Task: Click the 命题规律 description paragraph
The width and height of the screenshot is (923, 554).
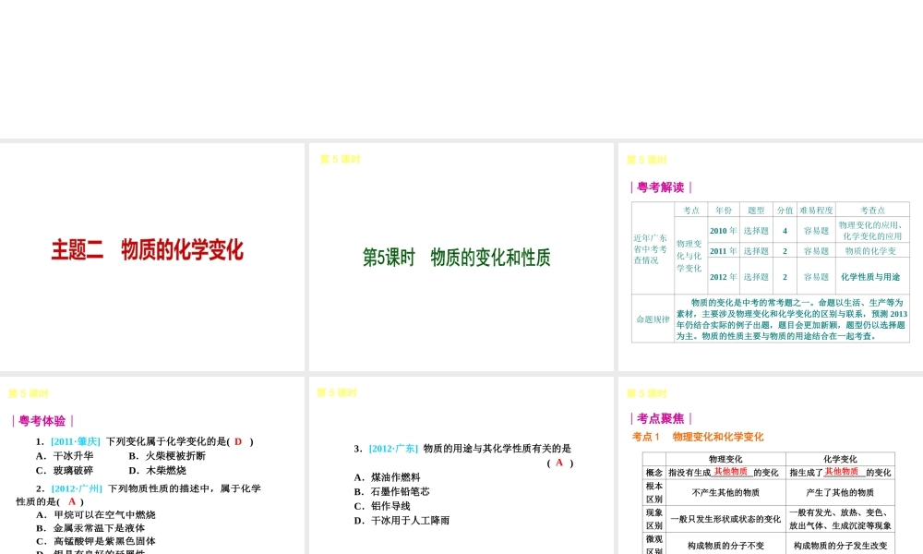Action: pos(792,319)
